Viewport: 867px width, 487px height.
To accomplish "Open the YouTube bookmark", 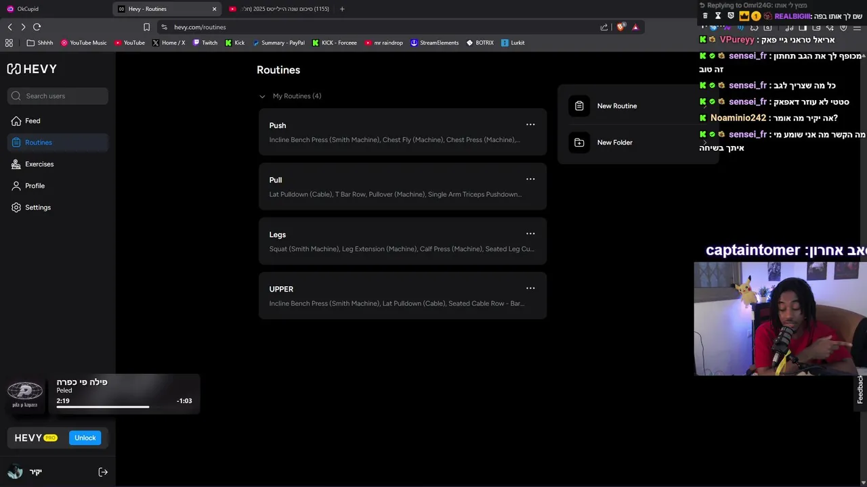I will pos(129,43).
